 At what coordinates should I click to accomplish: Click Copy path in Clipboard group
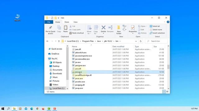point(75,30)
